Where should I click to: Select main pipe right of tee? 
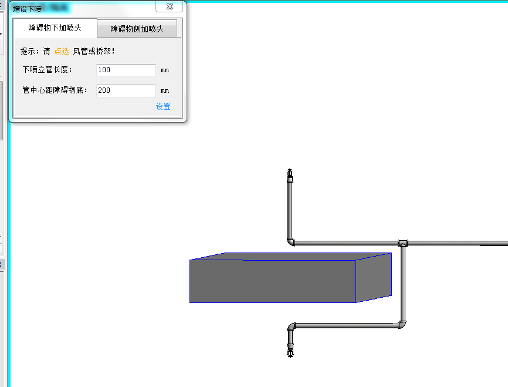tap(458, 243)
